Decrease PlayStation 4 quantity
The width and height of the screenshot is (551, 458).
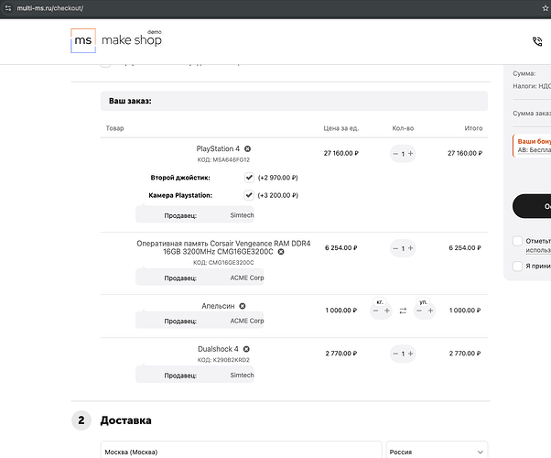coord(395,154)
